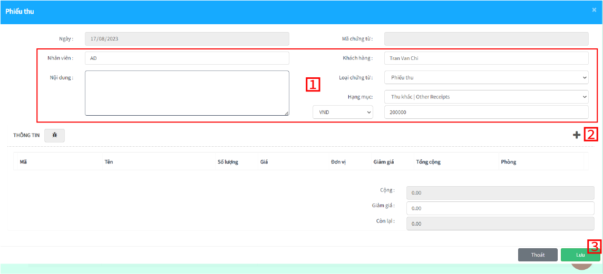Click the Thoát exit button
Image resolution: width=603 pixels, height=274 pixels.
pyautogui.click(x=538, y=255)
